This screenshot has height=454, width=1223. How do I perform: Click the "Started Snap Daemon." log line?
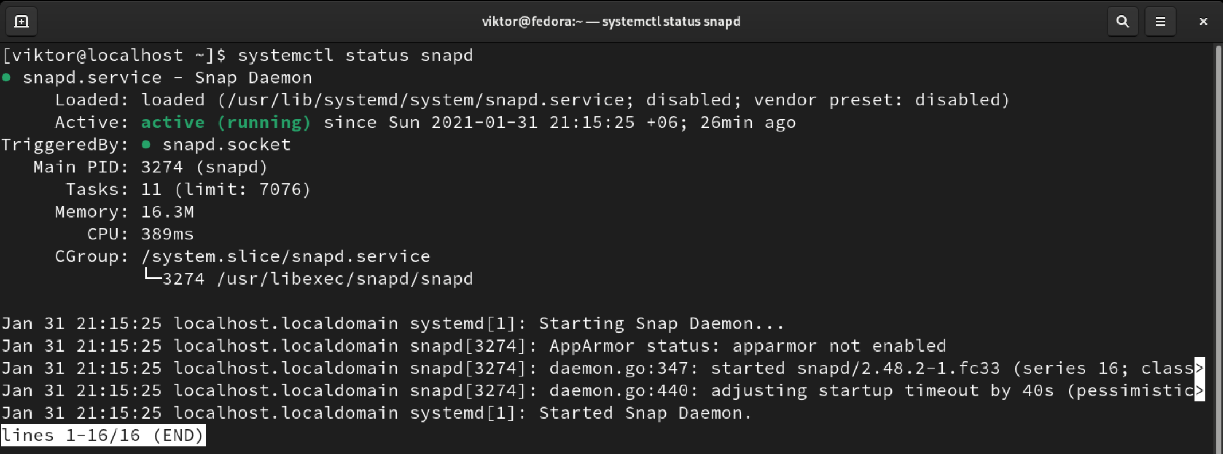point(644,413)
